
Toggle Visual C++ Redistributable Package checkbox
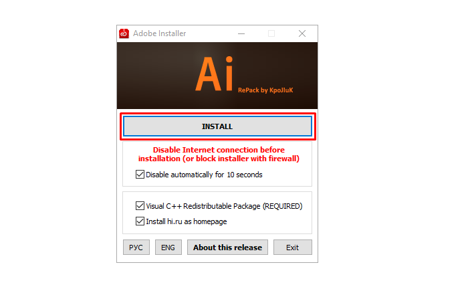click(140, 205)
